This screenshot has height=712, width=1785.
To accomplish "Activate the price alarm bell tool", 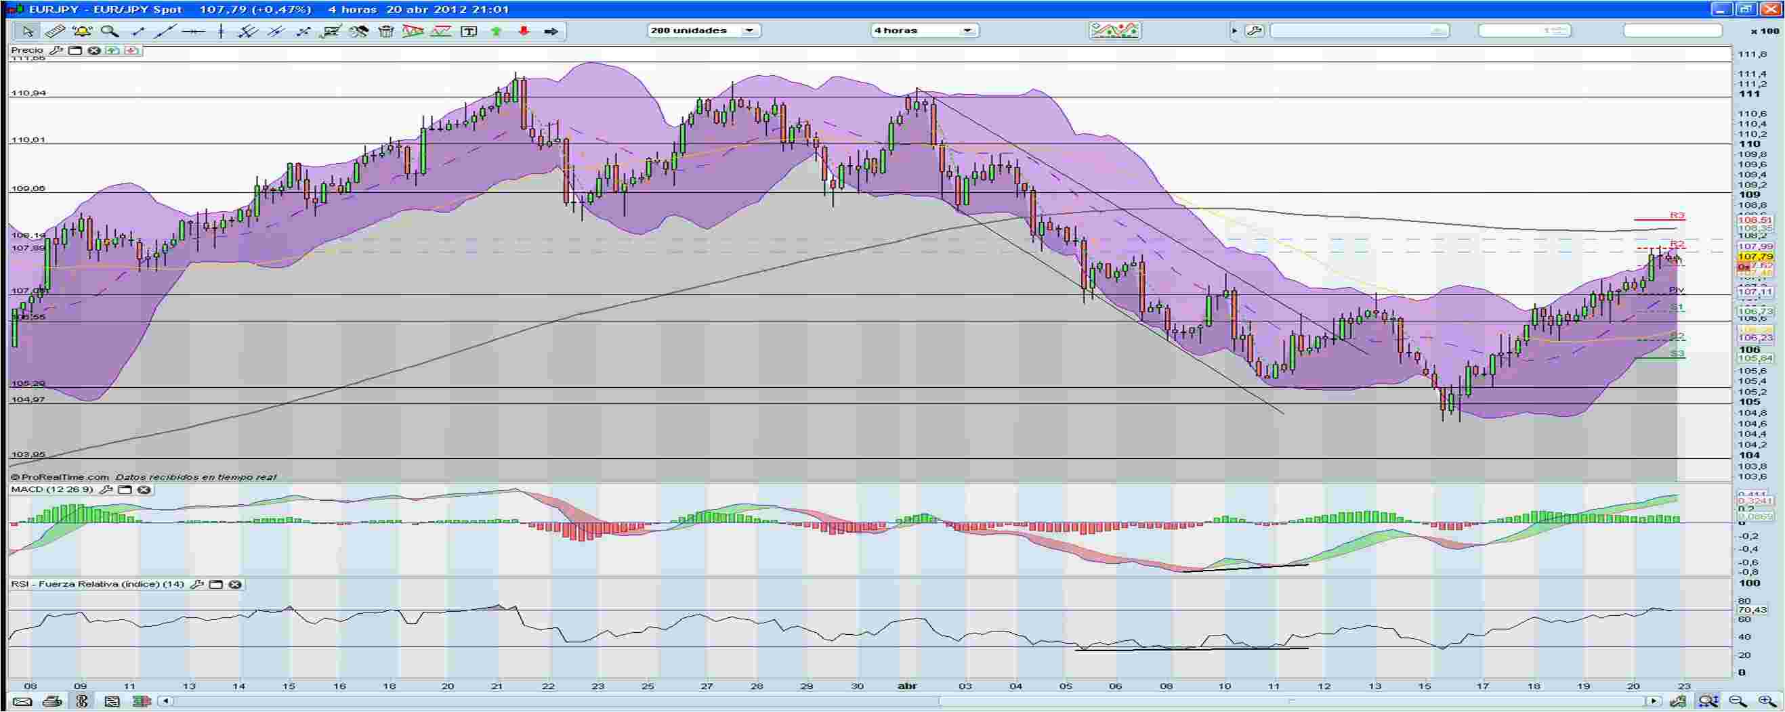I will click(82, 30).
